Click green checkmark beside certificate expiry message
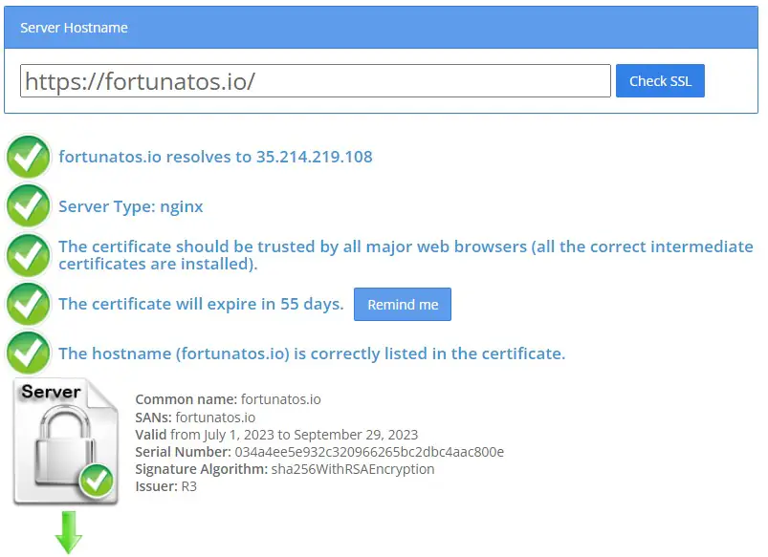Screen dimensions: 768x557 click(x=28, y=304)
